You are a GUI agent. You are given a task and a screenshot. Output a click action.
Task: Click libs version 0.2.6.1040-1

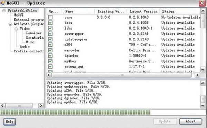point(141,28)
